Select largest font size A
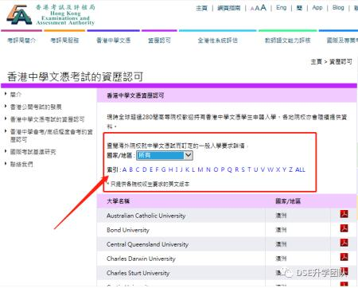Viewport: 358px width, 288px height. click(x=263, y=8)
